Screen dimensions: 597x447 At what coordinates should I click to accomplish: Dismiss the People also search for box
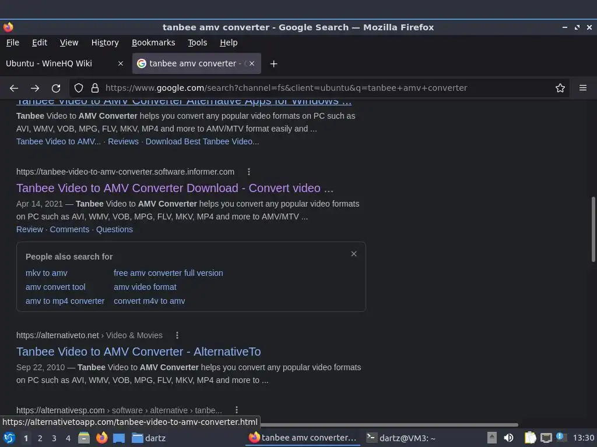354,254
